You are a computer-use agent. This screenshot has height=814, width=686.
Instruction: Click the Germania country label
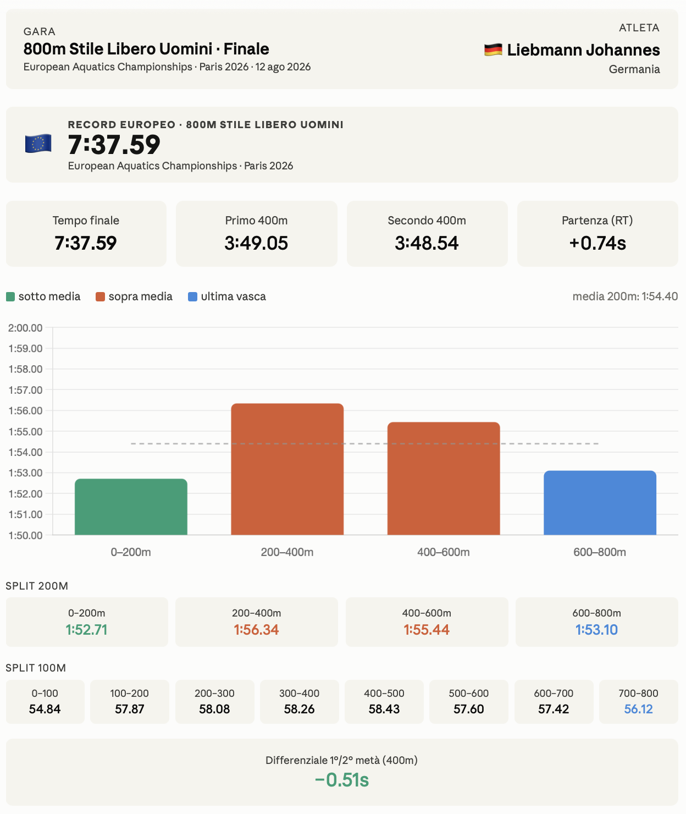click(x=634, y=69)
